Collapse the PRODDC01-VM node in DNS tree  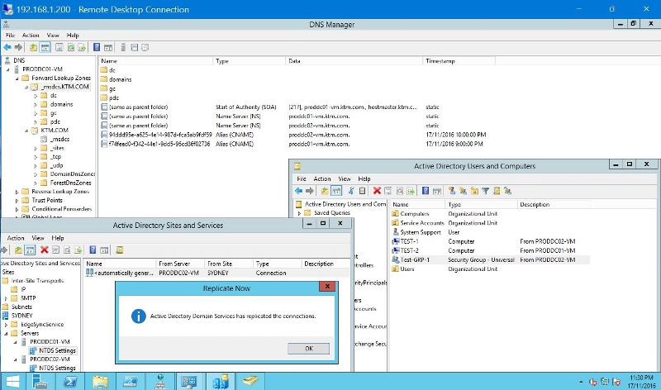click(x=8, y=69)
